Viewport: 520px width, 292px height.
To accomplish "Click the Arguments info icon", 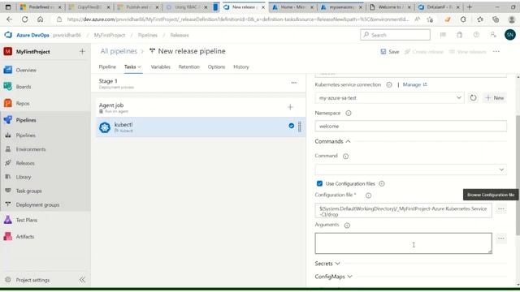I will [x=347, y=225].
